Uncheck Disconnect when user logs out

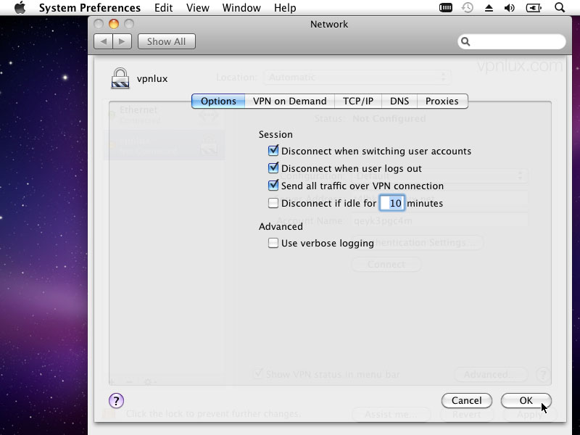273,168
